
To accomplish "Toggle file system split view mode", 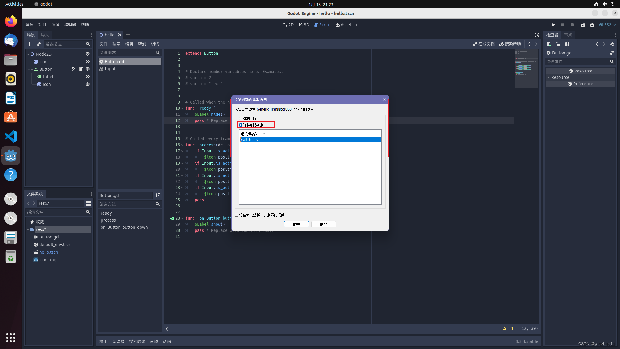I will click(x=88, y=203).
